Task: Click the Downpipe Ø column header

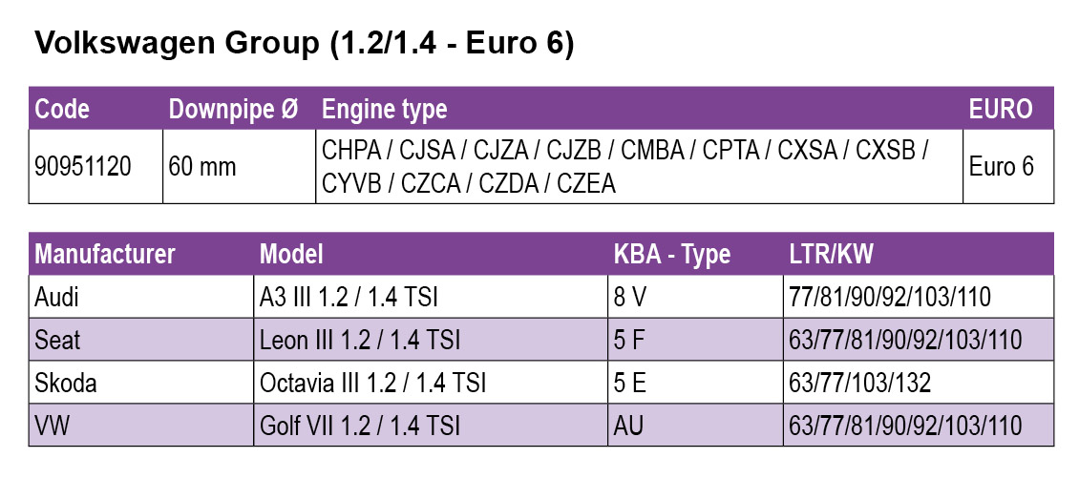Action: click(233, 109)
